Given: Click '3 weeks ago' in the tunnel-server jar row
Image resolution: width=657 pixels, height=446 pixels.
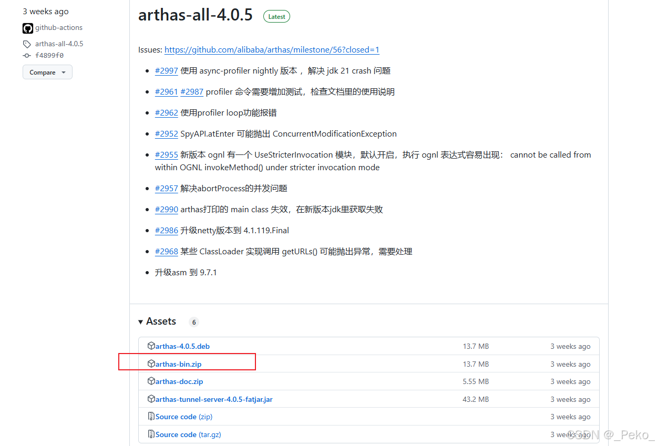Looking at the screenshot, I should (x=570, y=399).
